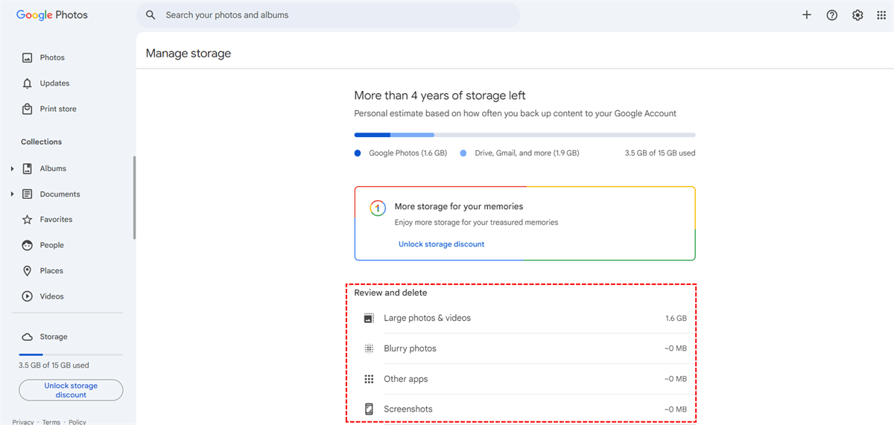
Task: Open the Privacy link in footer
Action: [23, 422]
